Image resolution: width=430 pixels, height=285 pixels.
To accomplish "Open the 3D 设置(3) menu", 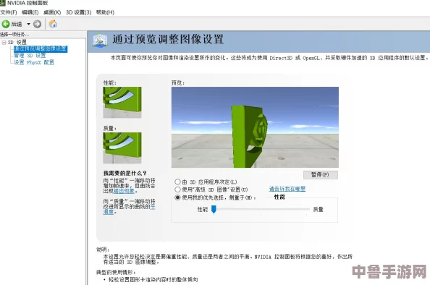I will tap(78, 12).
